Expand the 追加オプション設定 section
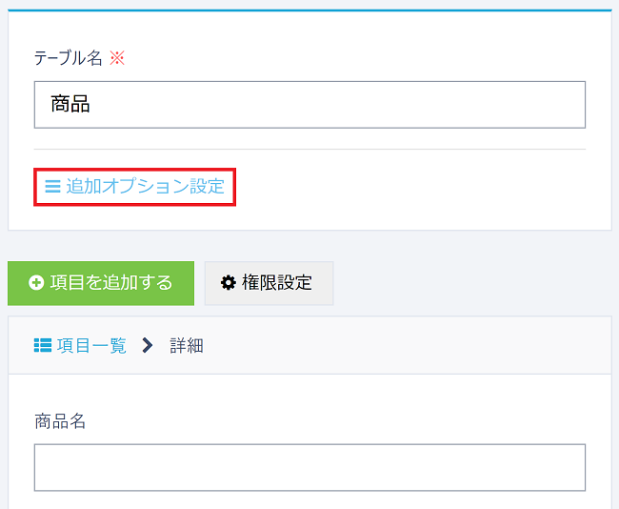This screenshot has width=619, height=509. [x=135, y=187]
